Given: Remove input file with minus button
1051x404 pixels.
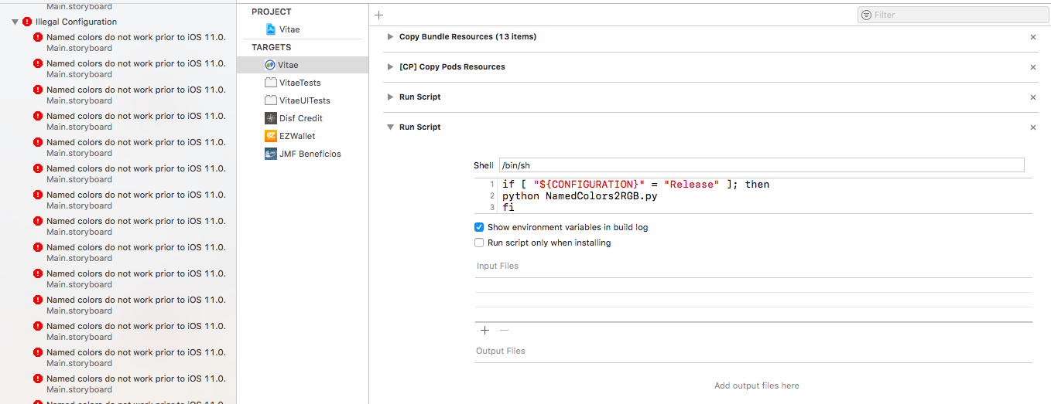Looking at the screenshot, I should click(504, 331).
